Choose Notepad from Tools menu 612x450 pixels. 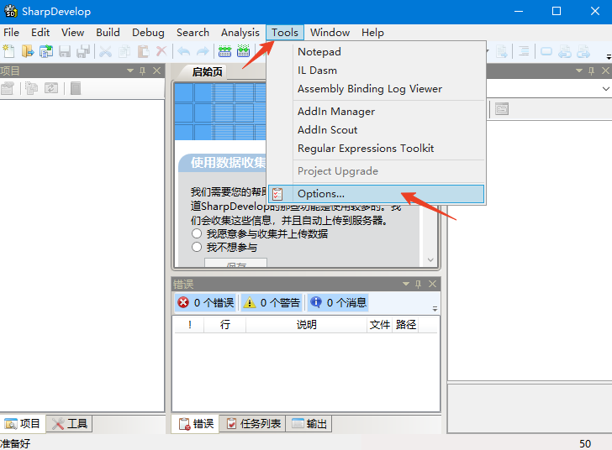tap(377, 51)
